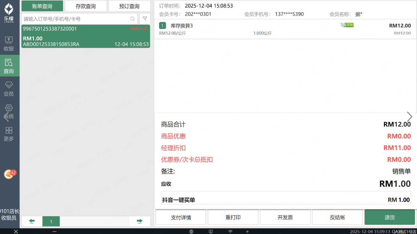
Task: Click the 反结帐 reverse checkout button
Action: 337,217
